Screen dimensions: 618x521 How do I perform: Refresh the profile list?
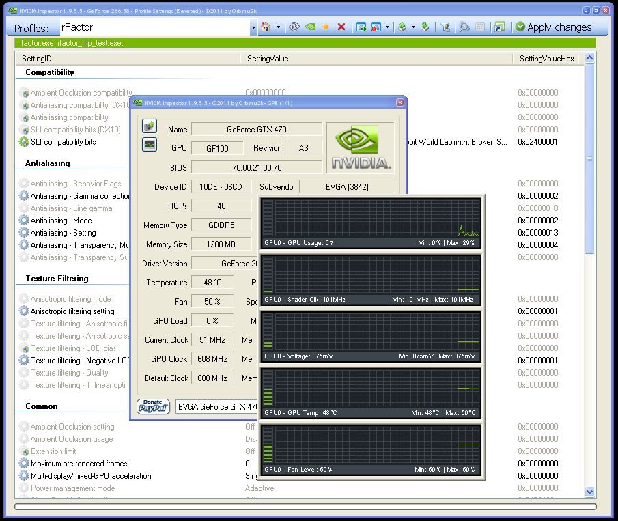tap(293, 27)
